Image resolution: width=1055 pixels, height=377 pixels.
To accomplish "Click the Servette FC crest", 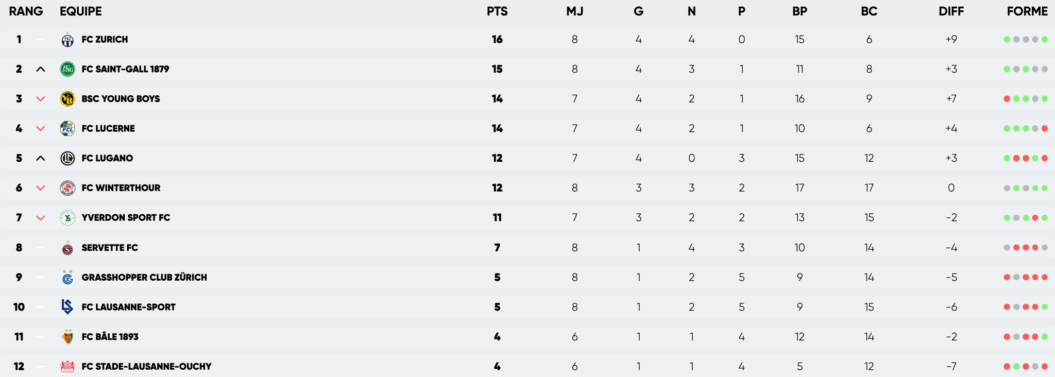I will coord(67,248).
